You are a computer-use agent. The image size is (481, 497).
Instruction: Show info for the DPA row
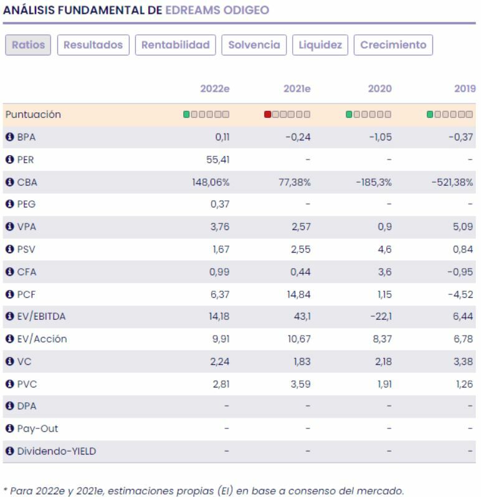tap(9, 407)
